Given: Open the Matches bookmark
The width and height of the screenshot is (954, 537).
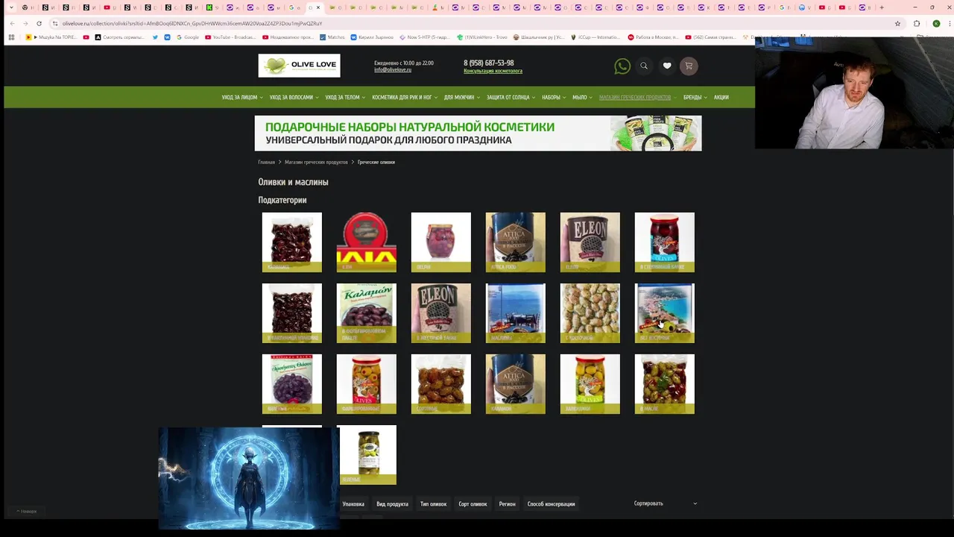Looking at the screenshot, I should click(x=332, y=37).
